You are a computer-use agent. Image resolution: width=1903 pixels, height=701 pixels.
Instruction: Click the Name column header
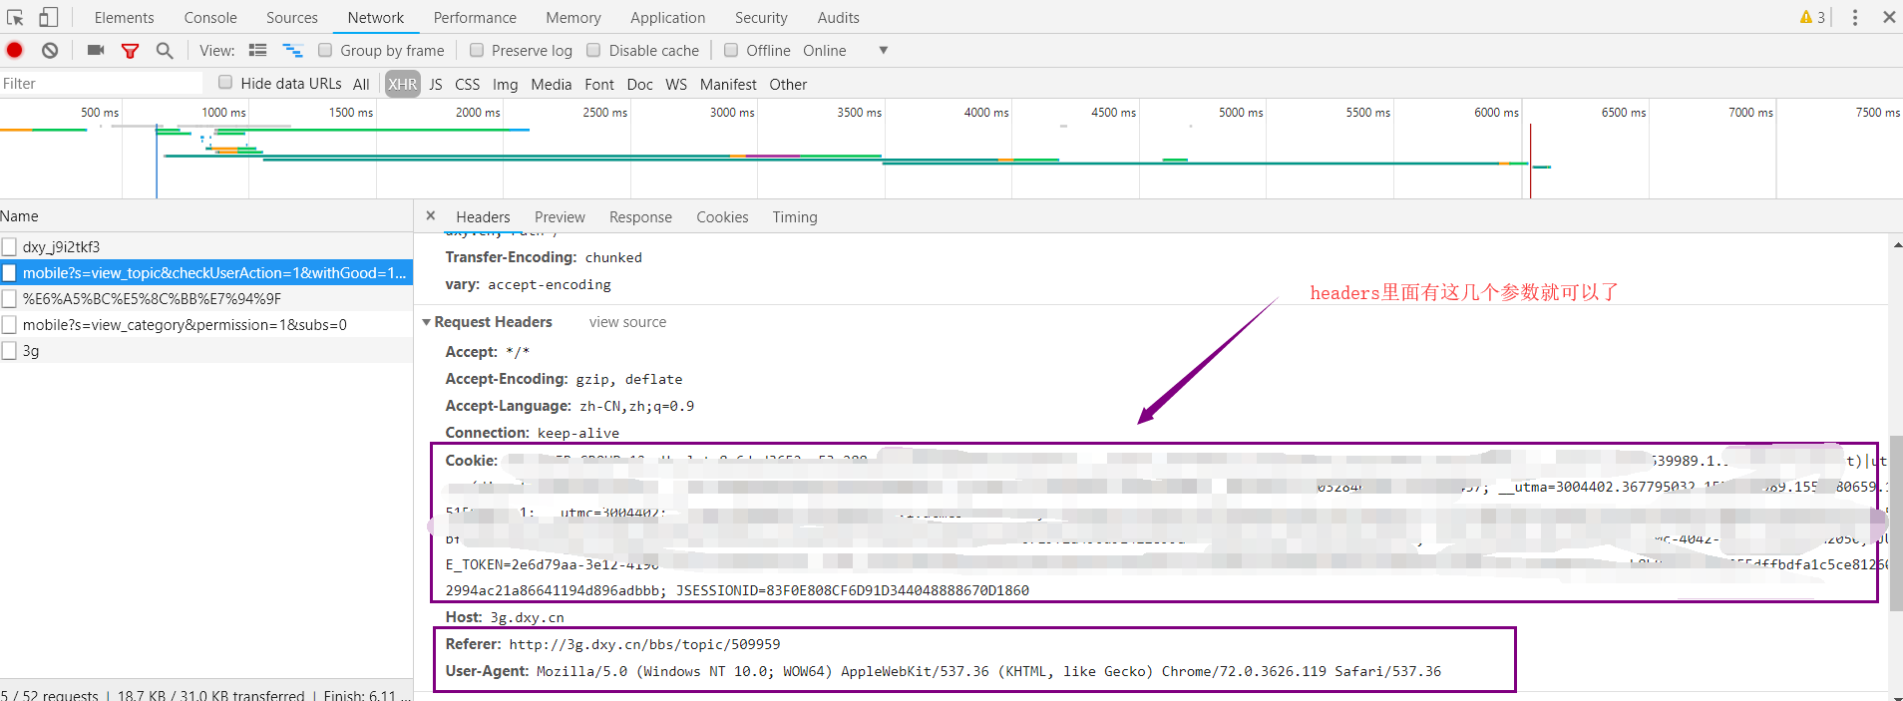[x=206, y=216]
